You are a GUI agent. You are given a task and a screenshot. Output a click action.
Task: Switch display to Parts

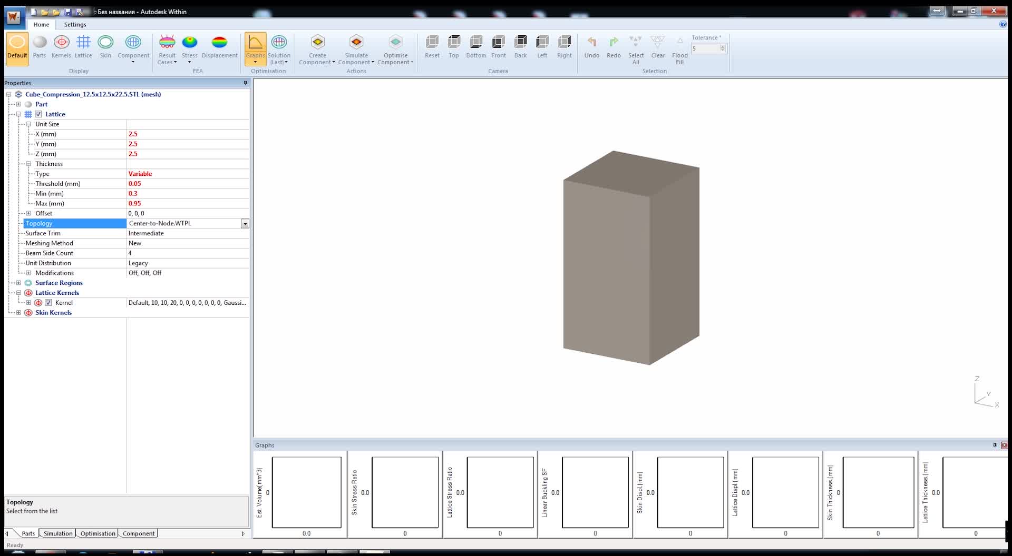(40, 48)
